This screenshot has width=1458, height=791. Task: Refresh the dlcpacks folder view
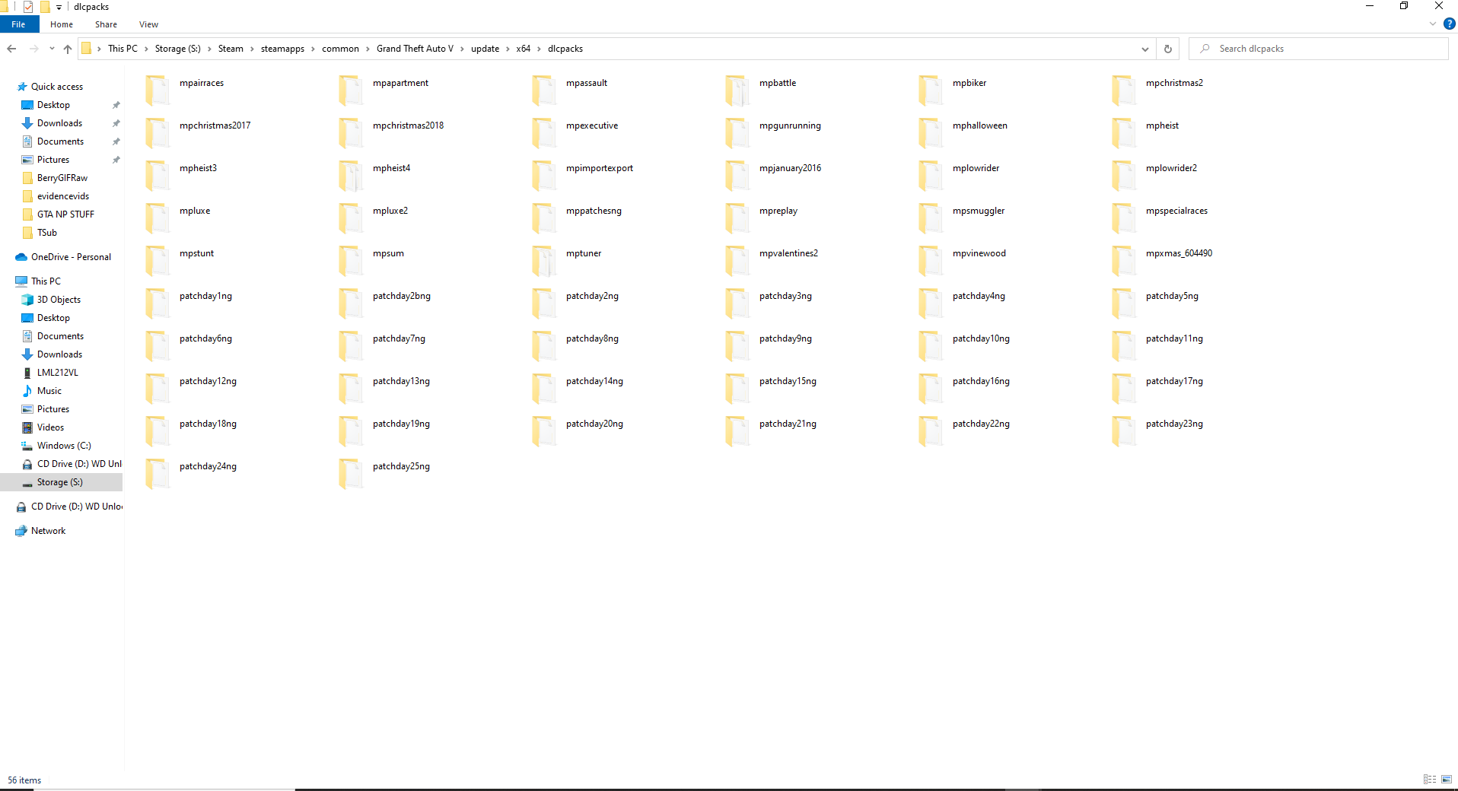coord(1168,49)
